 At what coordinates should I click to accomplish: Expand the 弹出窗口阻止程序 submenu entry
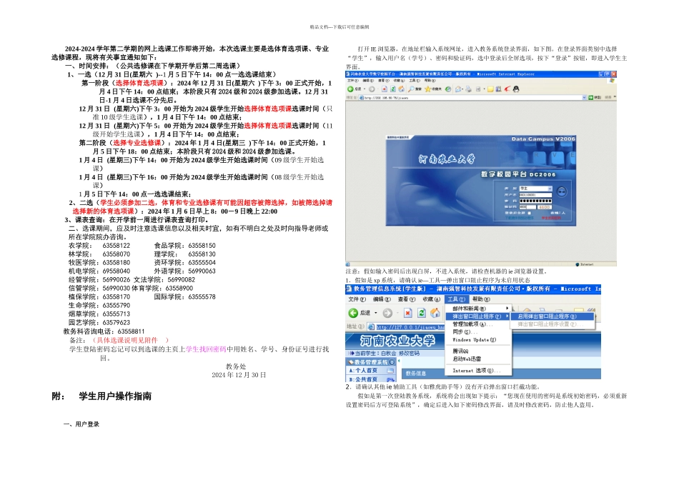pos(478,316)
